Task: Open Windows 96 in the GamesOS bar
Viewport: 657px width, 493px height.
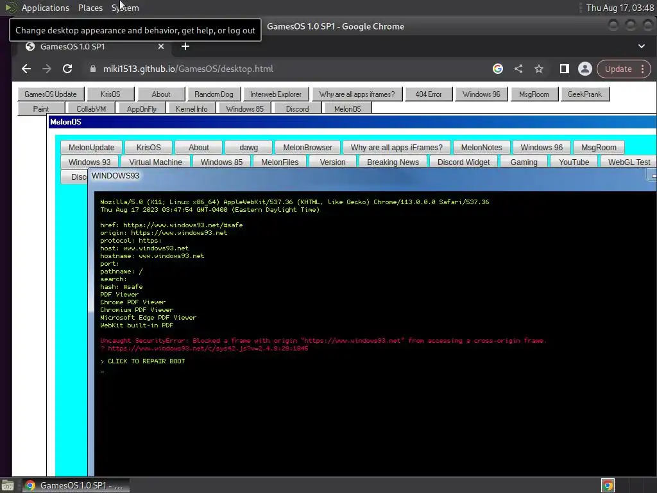Action: tap(481, 94)
